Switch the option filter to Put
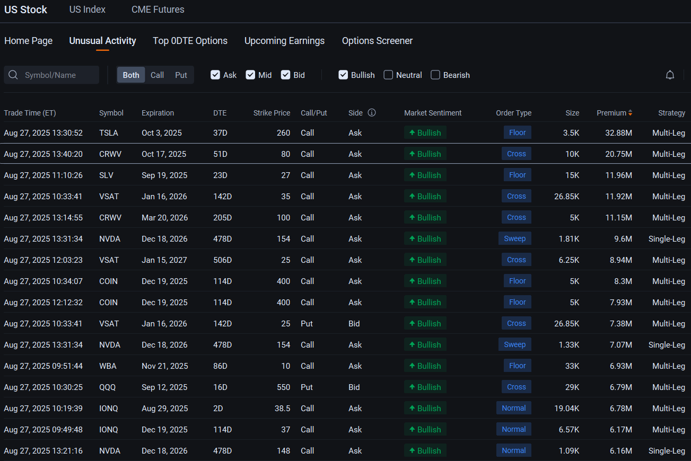The height and width of the screenshot is (461, 691). pos(181,75)
